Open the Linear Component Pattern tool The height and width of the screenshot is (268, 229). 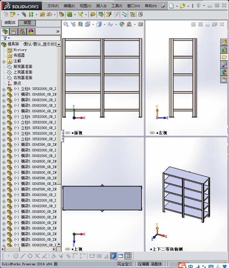31,14
